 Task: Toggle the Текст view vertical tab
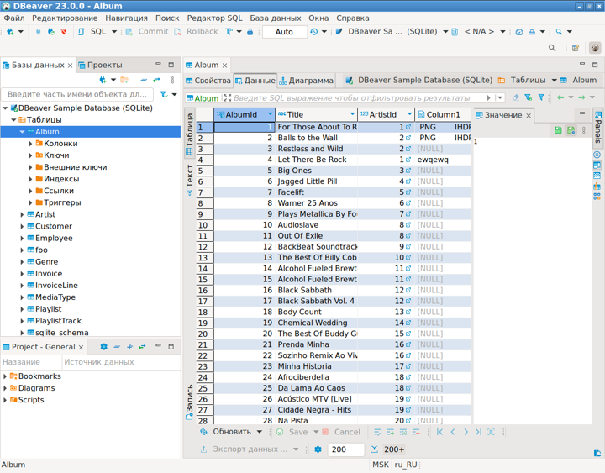click(189, 180)
